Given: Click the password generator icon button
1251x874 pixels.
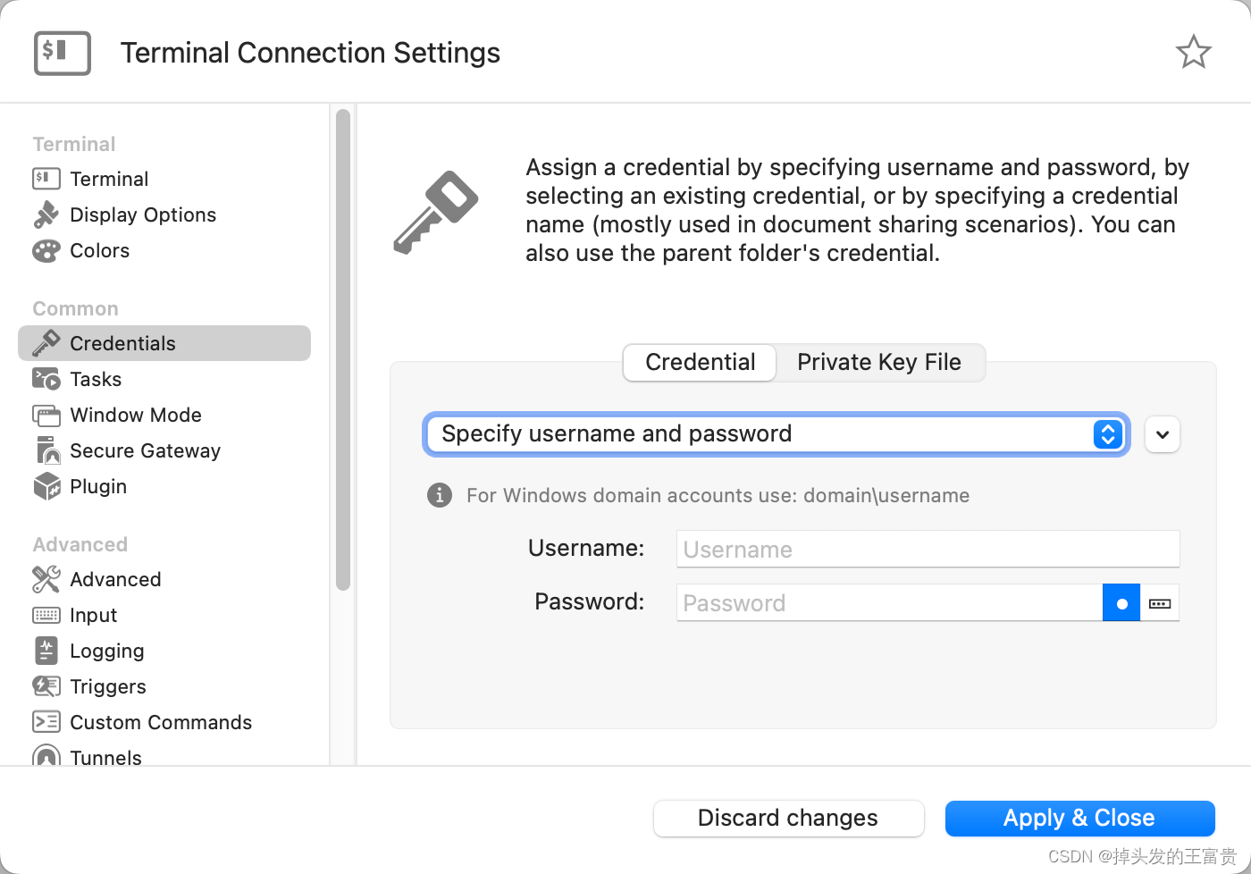Looking at the screenshot, I should (1160, 603).
